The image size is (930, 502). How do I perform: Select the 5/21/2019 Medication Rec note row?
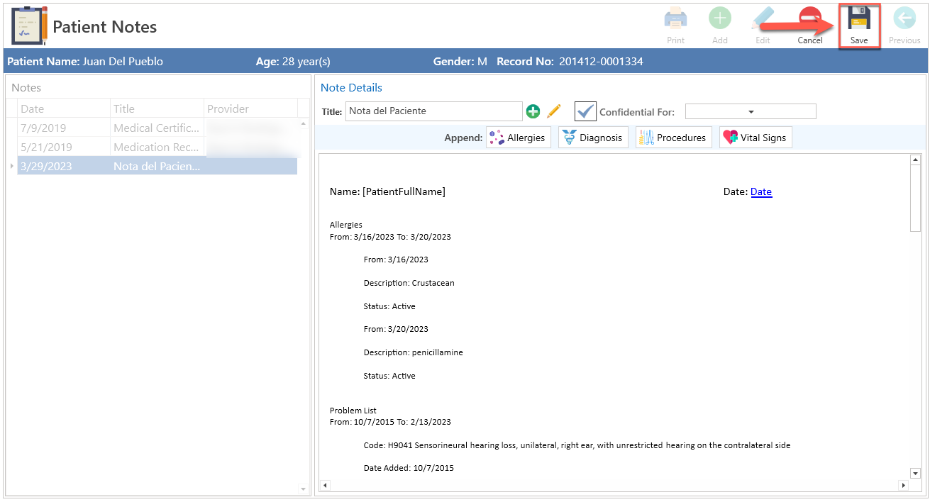[157, 147]
